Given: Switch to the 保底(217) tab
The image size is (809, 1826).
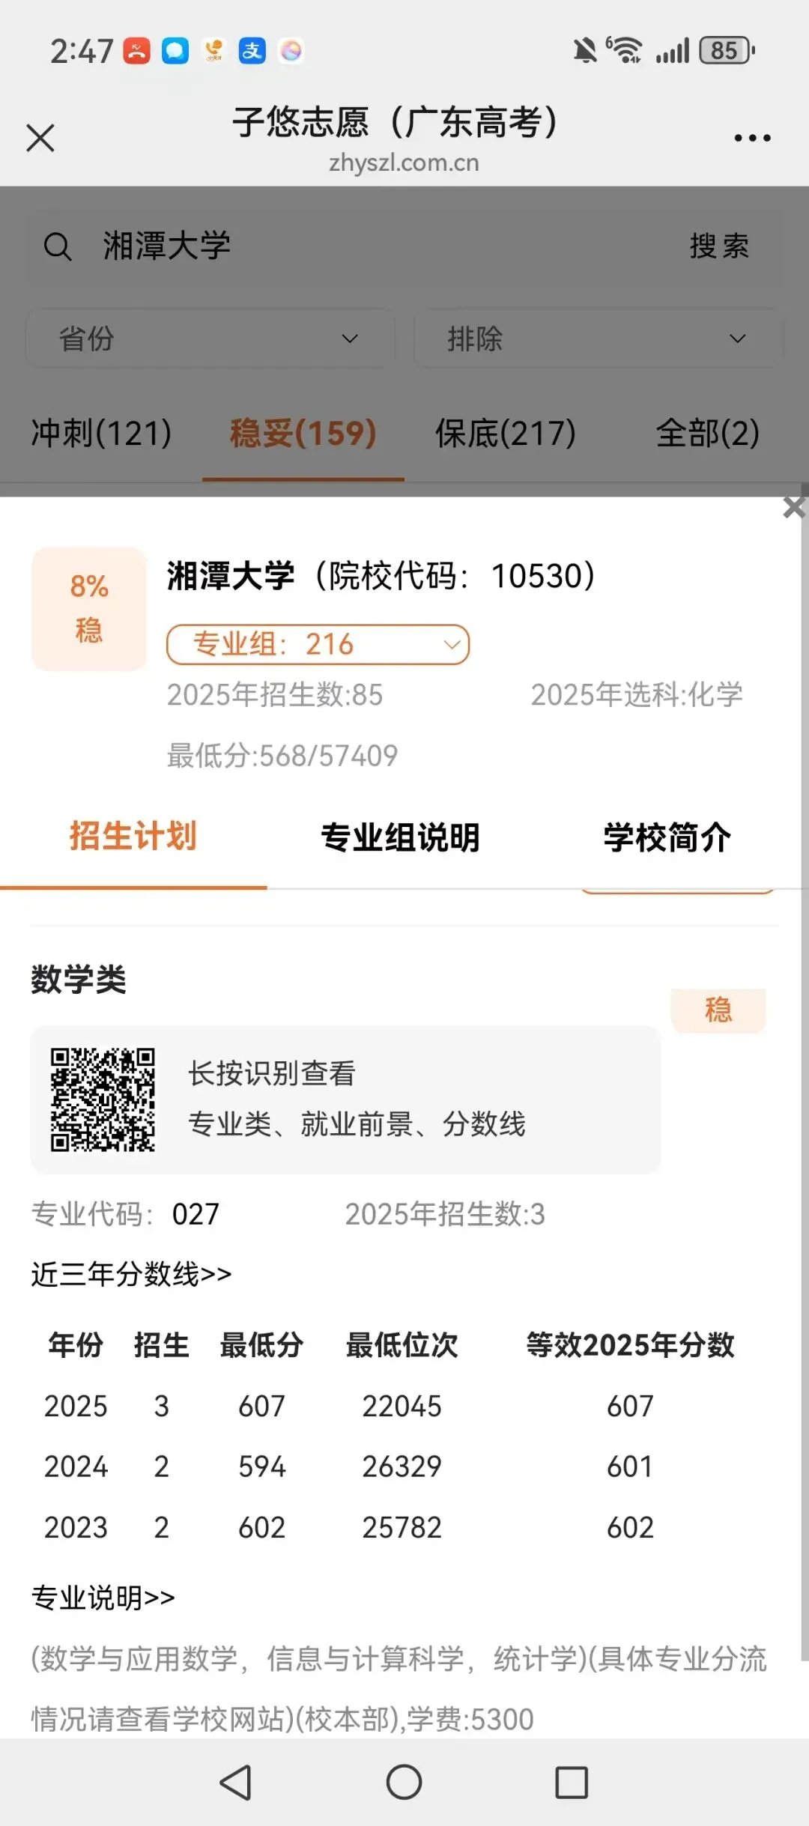Looking at the screenshot, I should [x=506, y=433].
